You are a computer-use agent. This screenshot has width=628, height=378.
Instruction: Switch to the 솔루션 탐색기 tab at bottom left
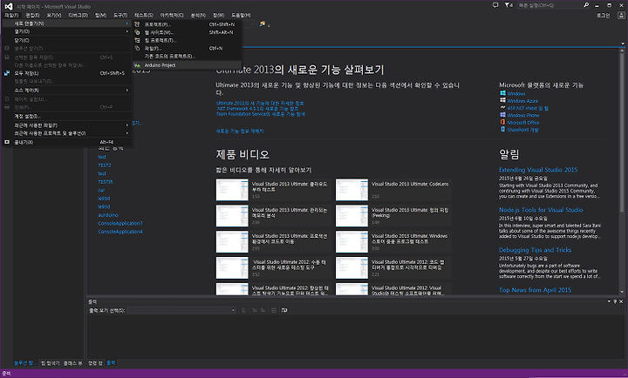click(x=24, y=363)
